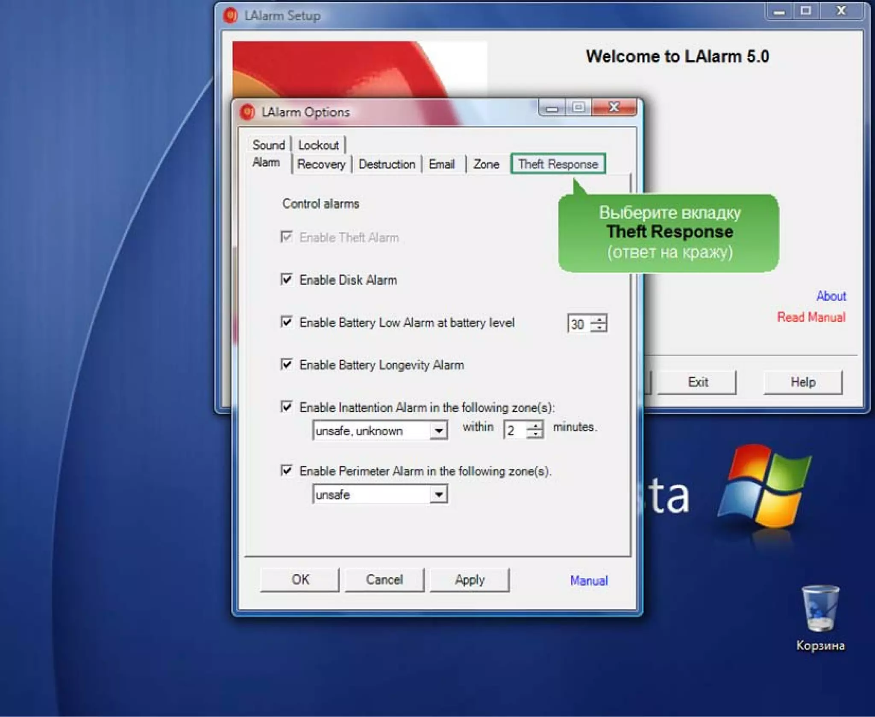Image resolution: width=875 pixels, height=717 pixels.
Task: Expand the Inattention Alarm zone dropdown
Action: [x=438, y=431]
